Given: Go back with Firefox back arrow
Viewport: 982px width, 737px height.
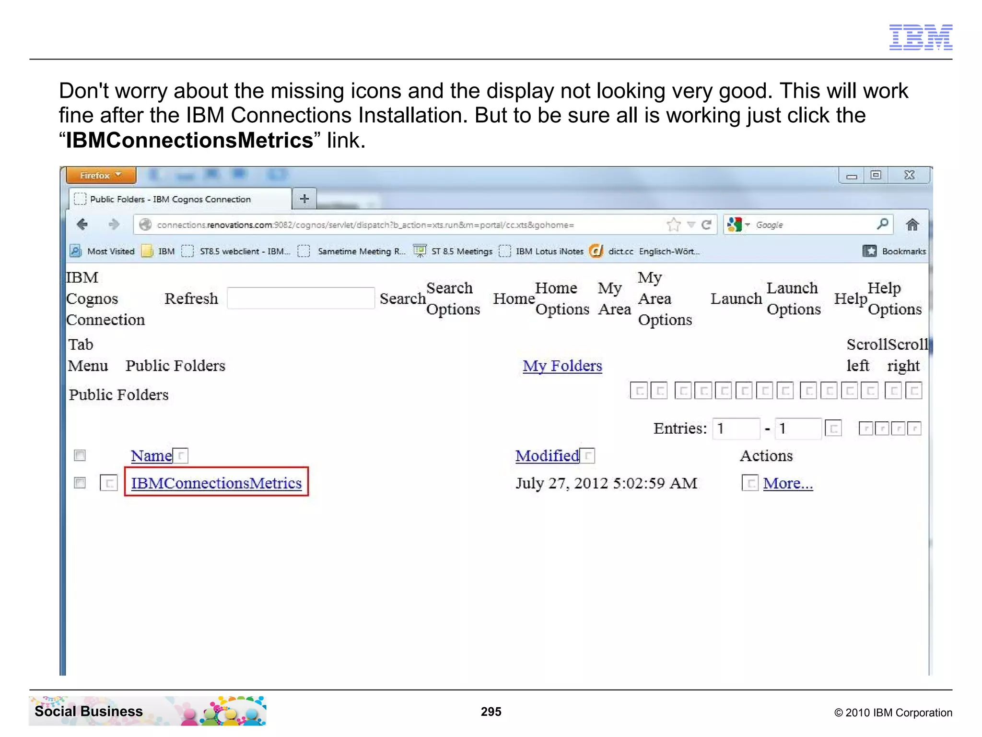Looking at the screenshot, I should tap(82, 225).
